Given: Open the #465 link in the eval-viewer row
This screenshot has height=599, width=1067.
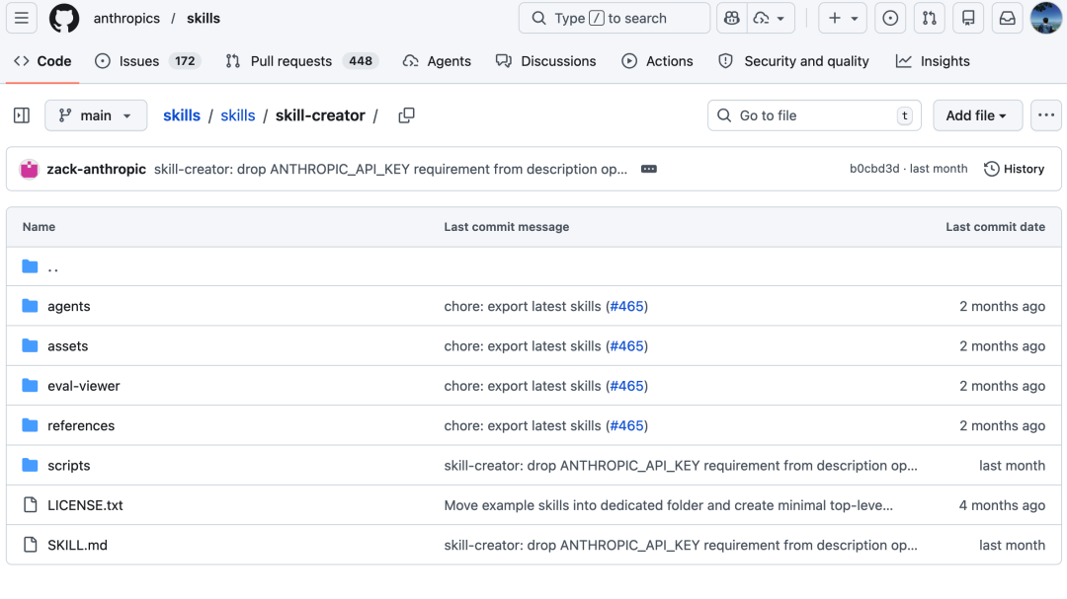Looking at the screenshot, I should pos(626,386).
